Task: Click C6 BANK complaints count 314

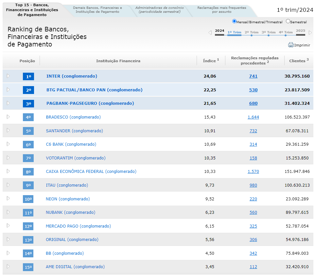Action: tap(253, 144)
